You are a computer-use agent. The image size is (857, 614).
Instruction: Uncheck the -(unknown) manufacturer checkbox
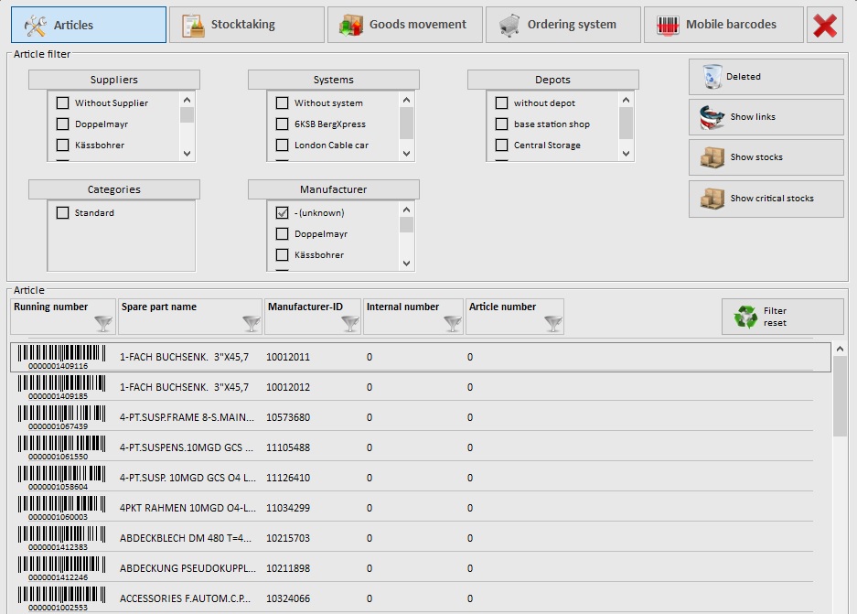tap(283, 213)
